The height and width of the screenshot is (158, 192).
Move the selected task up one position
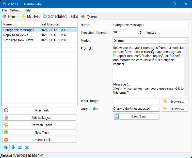click(6, 147)
